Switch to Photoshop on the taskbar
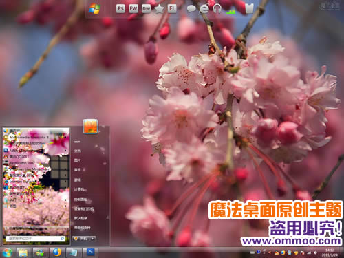Screen dimensions: 344x258 click(90, 252)
